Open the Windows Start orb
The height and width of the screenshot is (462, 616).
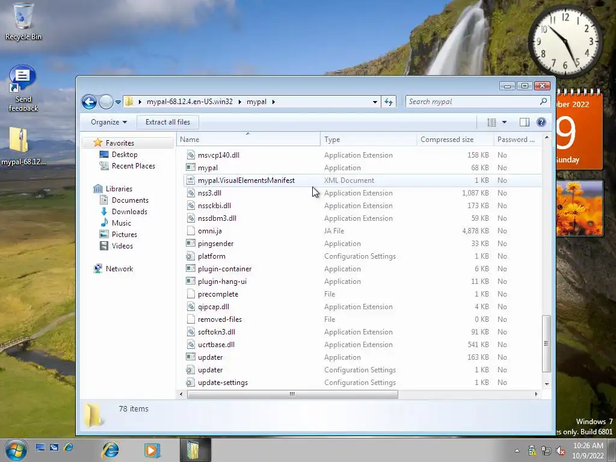tap(16, 450)
